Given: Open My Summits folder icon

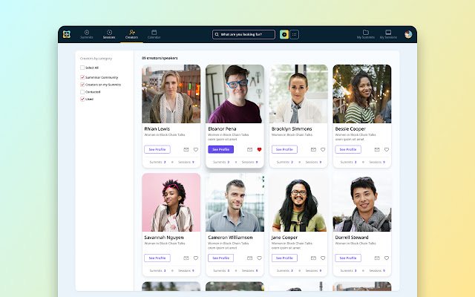Looking at the screenshot, I should 366,34.
